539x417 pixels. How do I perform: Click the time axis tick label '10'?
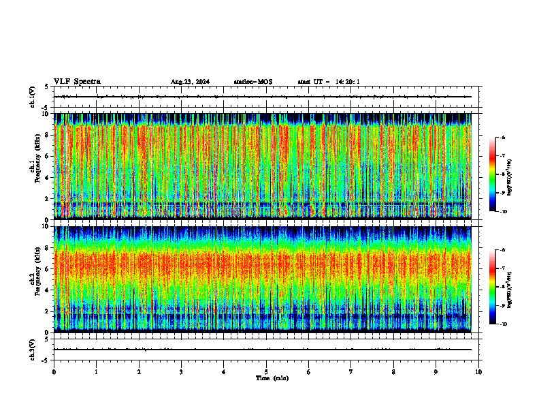pos(478,372)
